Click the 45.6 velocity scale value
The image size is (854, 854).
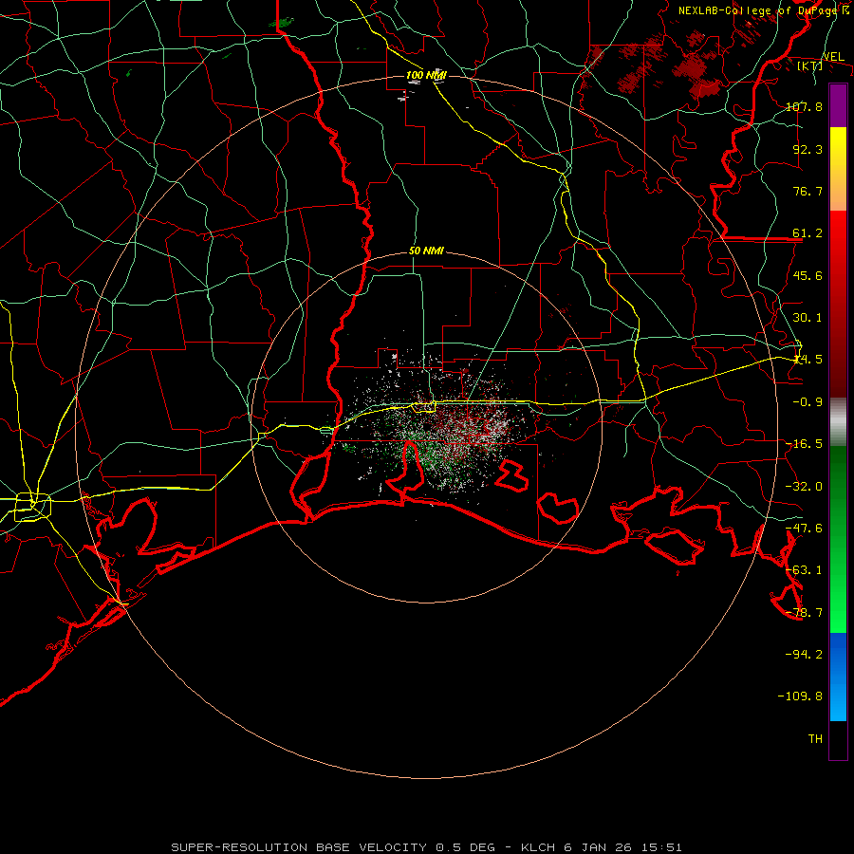coord(808,275)
